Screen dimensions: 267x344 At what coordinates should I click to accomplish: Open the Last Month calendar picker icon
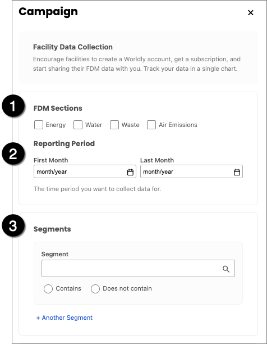[x=237, y=172]
